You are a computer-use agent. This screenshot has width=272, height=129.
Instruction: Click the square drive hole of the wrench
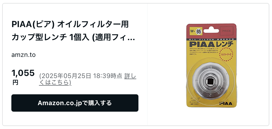tap(211, 82)
